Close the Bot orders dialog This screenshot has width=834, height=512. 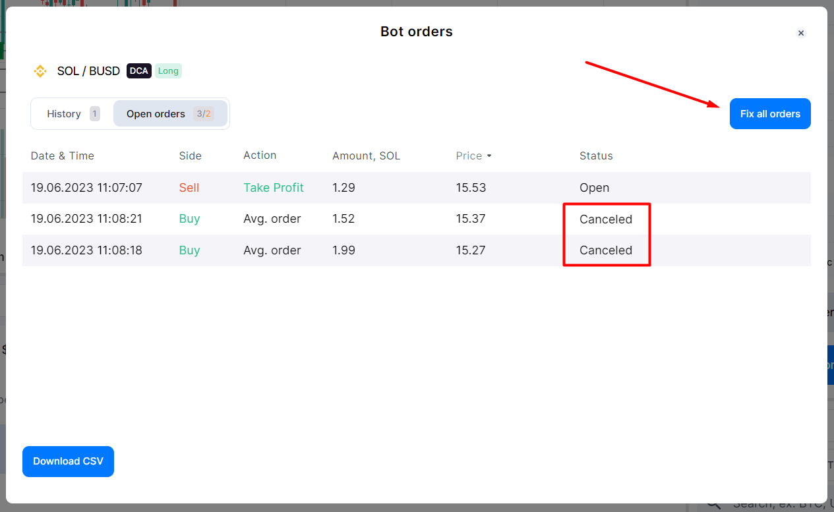tap(800, 33)
